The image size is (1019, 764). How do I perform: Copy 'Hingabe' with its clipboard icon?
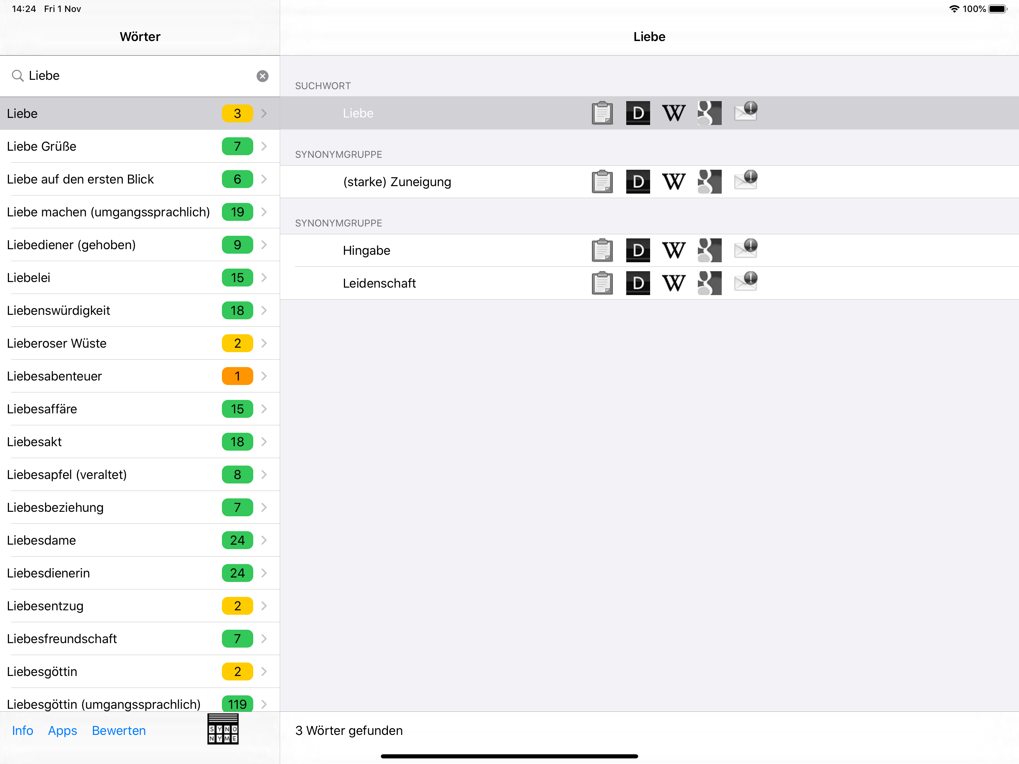point(602,250)
